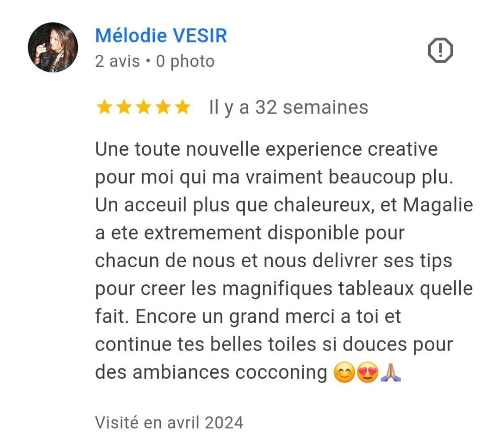The width and height of the screenshot is (502, 447).
Task: Open Mélodie VESIR's profile picture
Action: pos(53,47)
